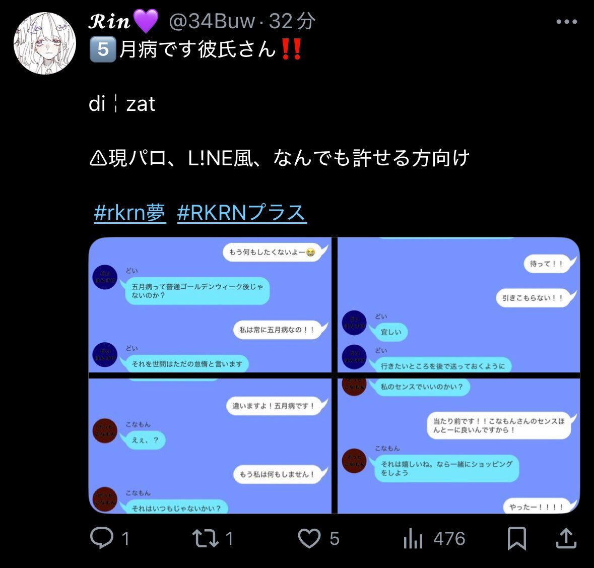This screenshot has height=568, width=594.
Task: Open top-right chat screenshot with 待って！！
Action: pos(458,304)
